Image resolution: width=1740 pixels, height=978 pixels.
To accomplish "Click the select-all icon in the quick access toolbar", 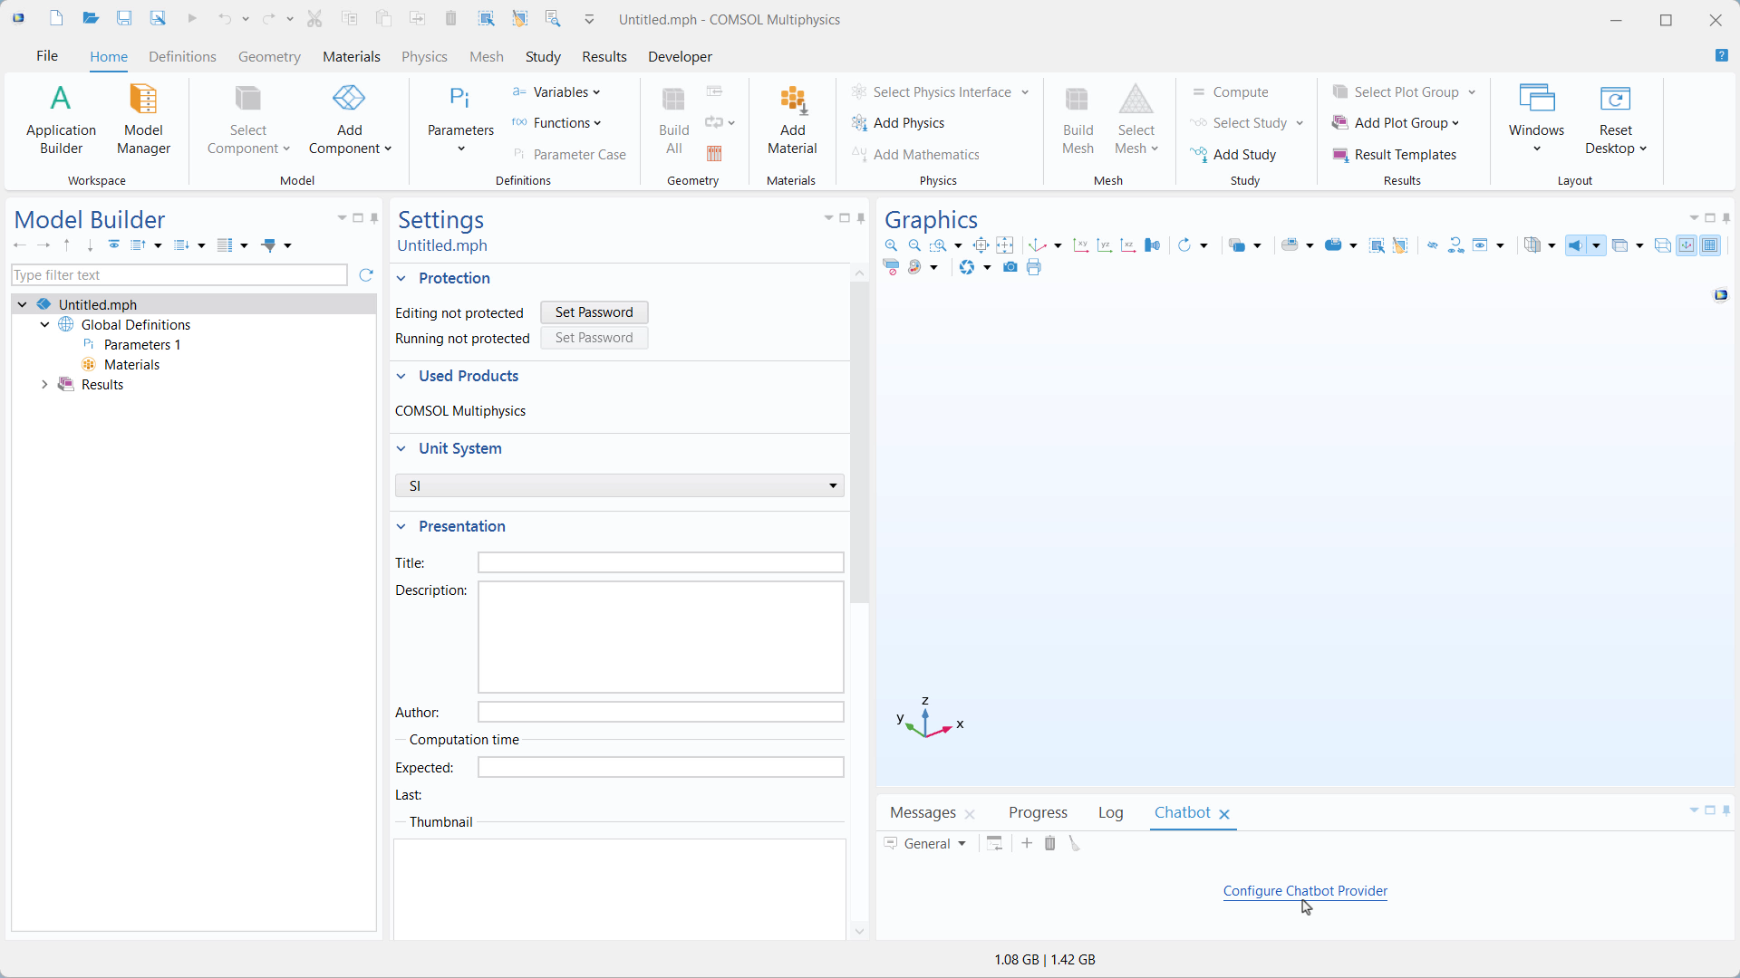I will (x=486, y=19).
